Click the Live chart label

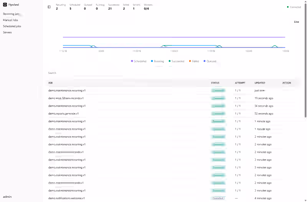[296, 22]
